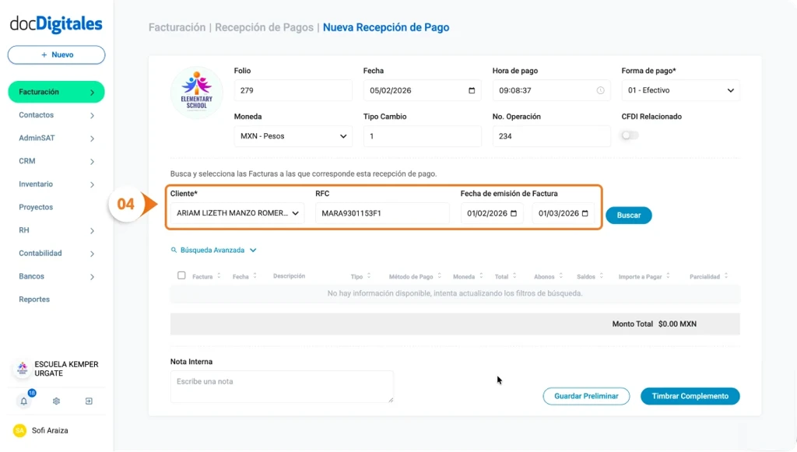Click the settings gear icon
This screenshot has width=797, height=452.
click(56, 401)
